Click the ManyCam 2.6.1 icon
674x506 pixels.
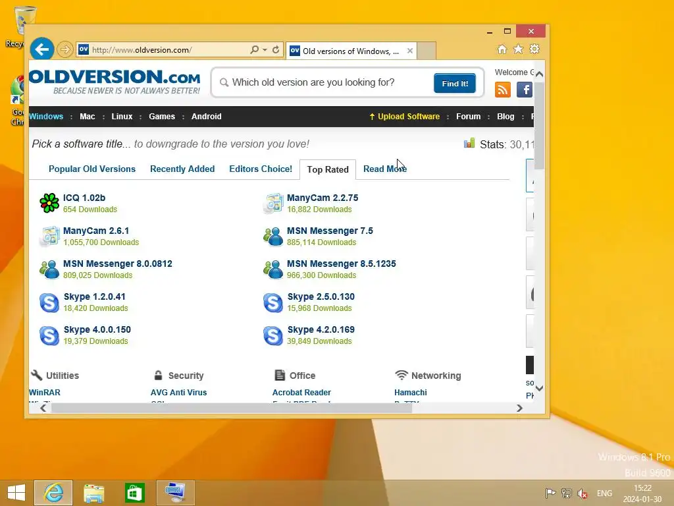(49, 237)
